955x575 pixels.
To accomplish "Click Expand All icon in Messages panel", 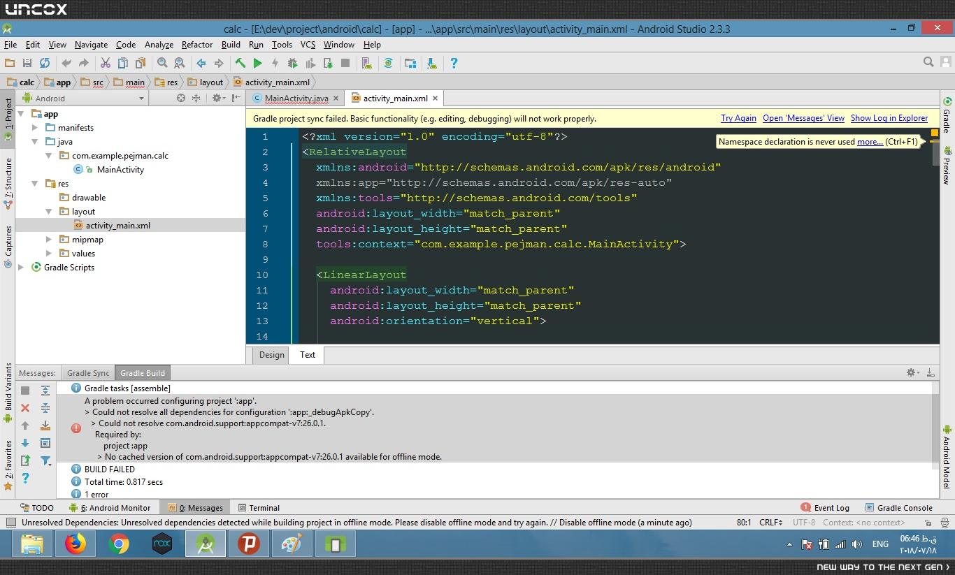I will click(45, 391).
